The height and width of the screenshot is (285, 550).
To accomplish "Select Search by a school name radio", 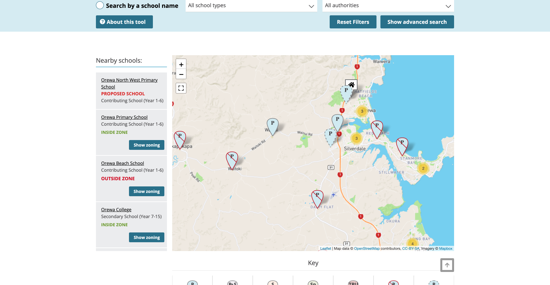I will (100, 6).
